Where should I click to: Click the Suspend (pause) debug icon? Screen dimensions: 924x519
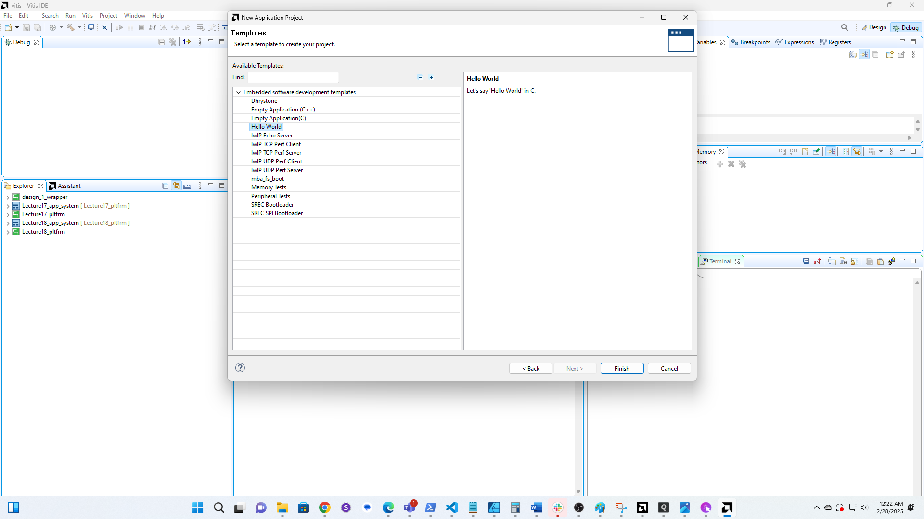(130, 27)
